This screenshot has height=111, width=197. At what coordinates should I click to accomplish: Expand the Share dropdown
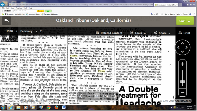coord(162,33)
